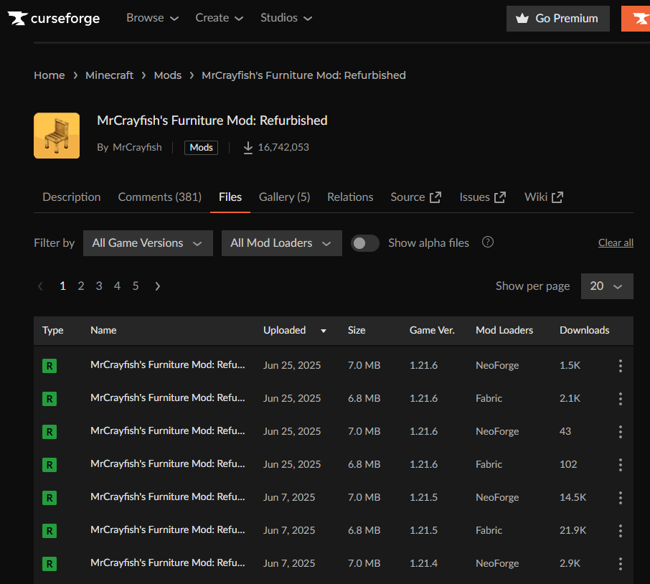The height and width of the screenshot is (584, 650).
Task: Open options menu for NeoForge 1.5K downloads file
Action: pyautogui.click(x=620, y=366)
